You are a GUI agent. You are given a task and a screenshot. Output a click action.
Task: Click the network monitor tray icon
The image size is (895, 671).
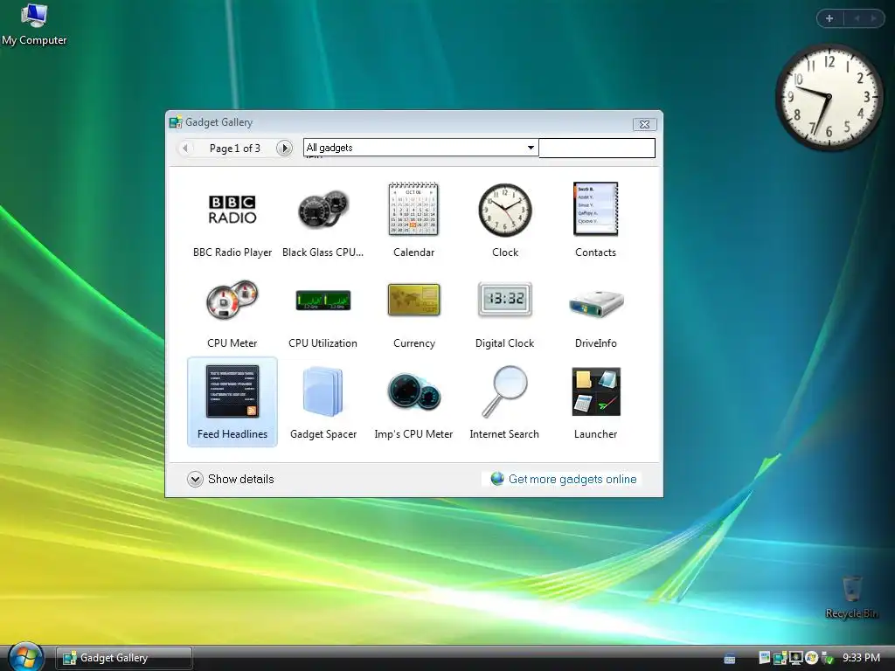(795, 658)
